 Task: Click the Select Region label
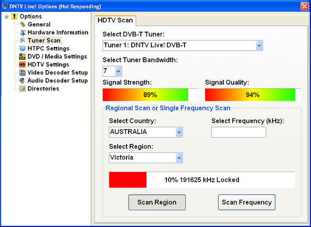tap(131, 146)
